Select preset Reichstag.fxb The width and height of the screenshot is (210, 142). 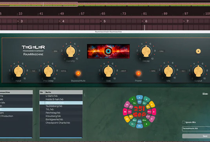pyautogui.click(x=61, y=113)
